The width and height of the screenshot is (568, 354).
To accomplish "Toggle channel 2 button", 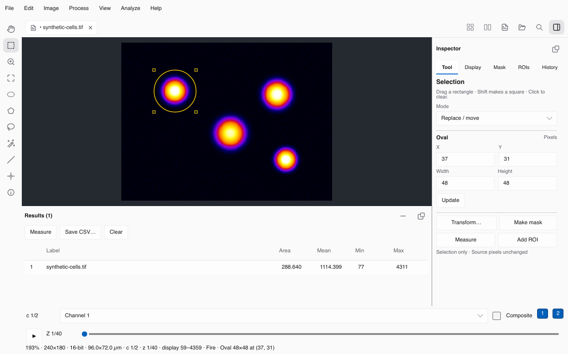I will [558, 314].
